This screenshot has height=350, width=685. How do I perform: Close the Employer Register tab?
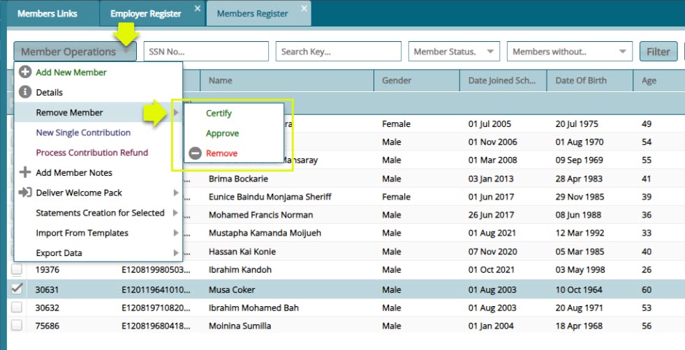click(x=197, y=8)
